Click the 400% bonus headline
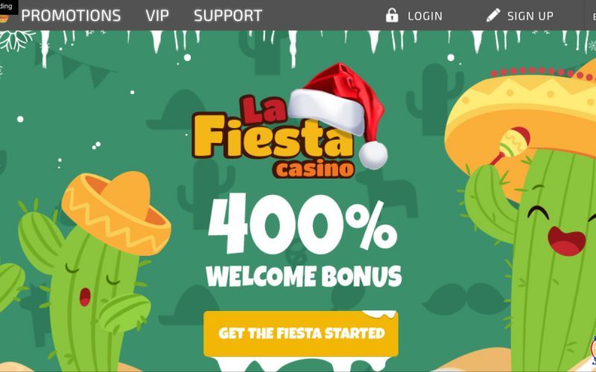 tap(302, 224)
